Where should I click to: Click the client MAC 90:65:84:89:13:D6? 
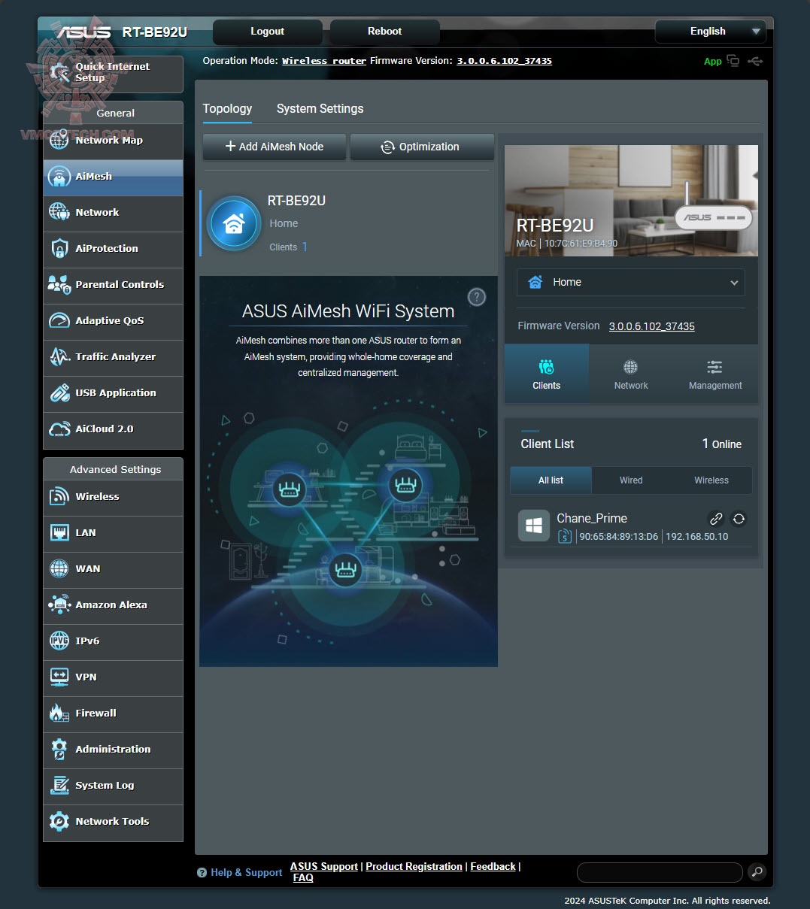point(618,537)
